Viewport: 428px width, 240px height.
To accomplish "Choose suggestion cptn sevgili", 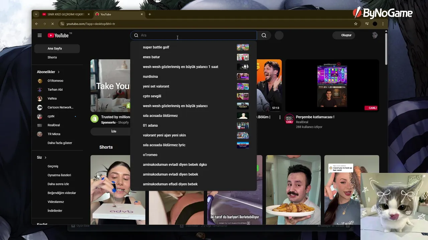I will pyautogui.click(x=193, y=96).
